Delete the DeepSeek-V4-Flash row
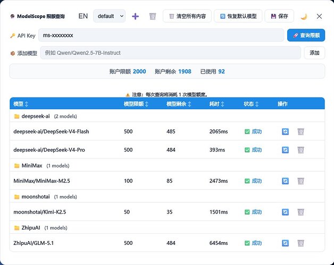 300,131
